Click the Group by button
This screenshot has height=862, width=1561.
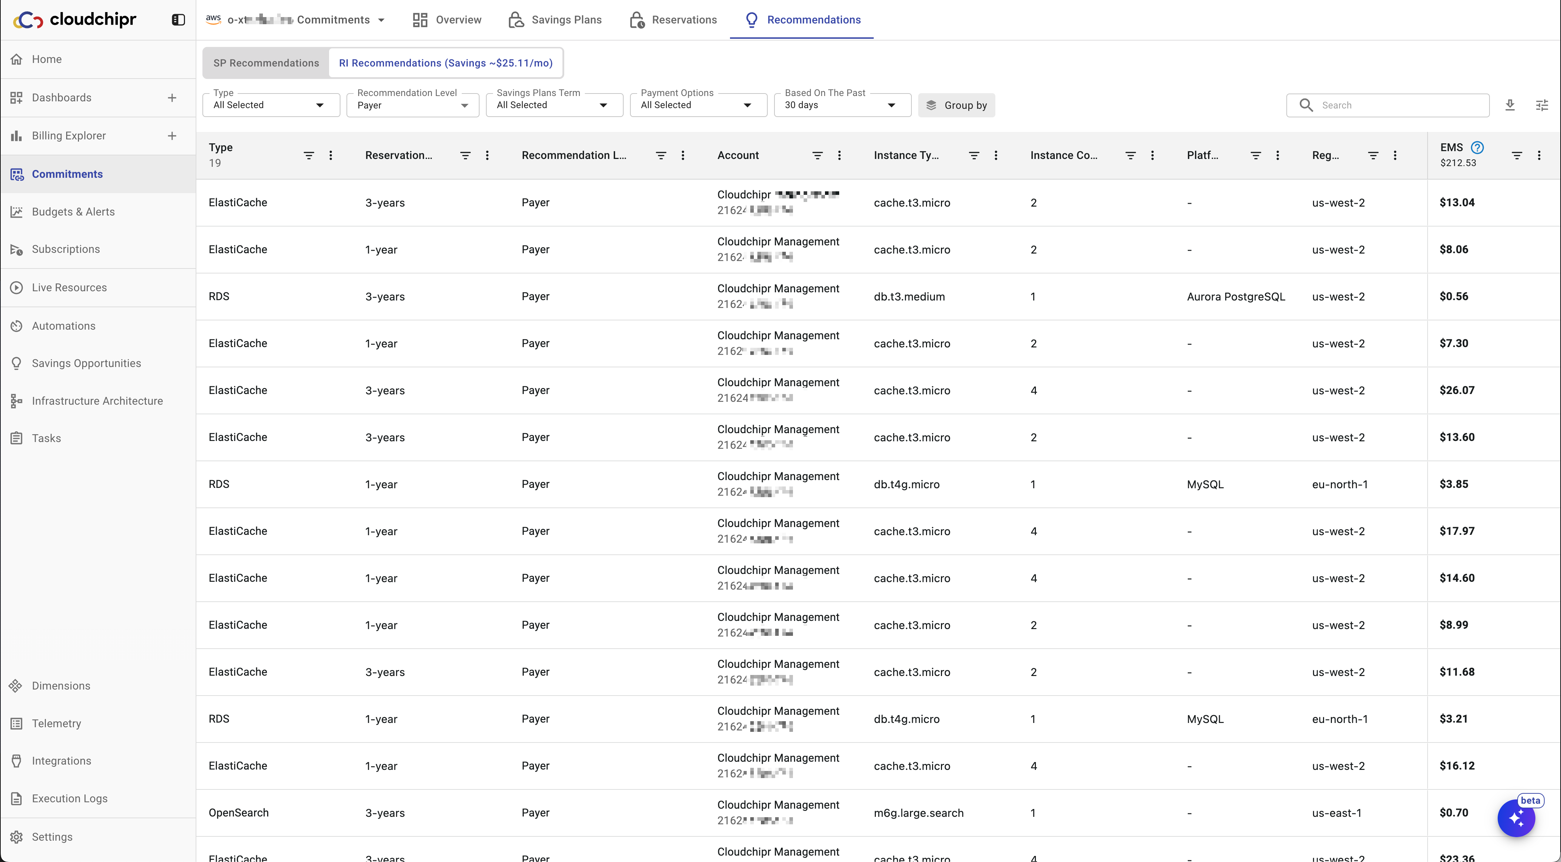coord(956,105)
